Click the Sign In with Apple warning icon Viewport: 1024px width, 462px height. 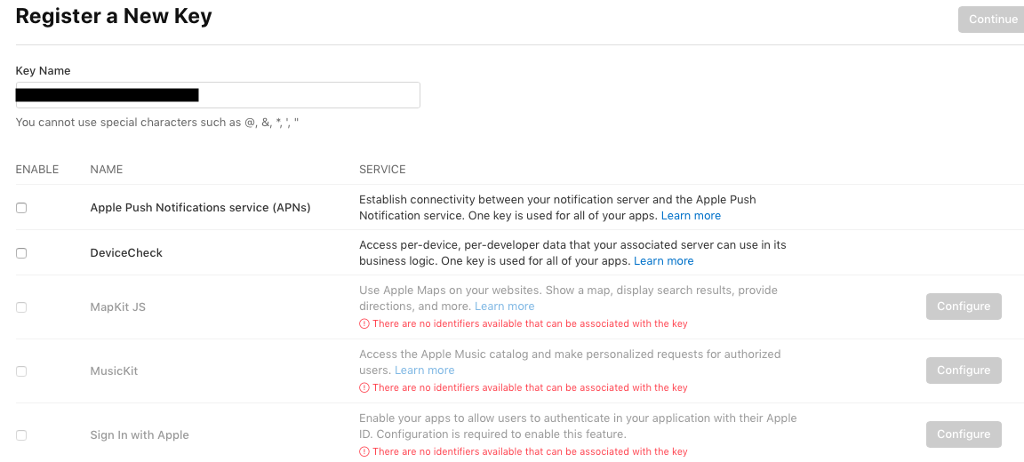point(364,451)
